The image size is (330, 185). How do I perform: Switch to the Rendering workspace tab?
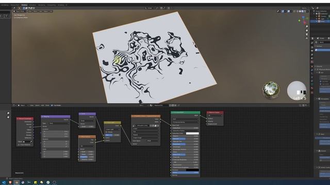[x=41, y=5]
